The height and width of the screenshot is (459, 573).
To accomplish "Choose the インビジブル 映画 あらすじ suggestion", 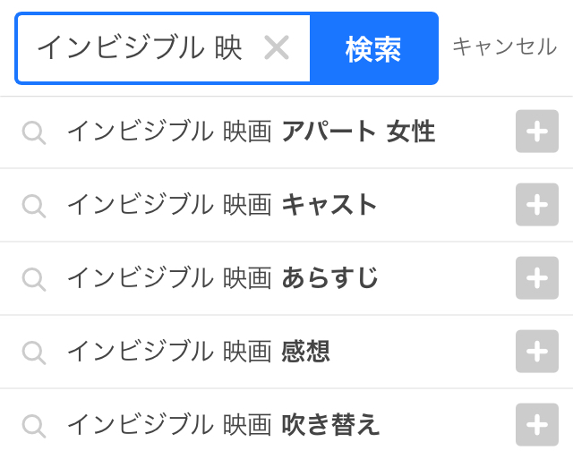I will [x=222, y=278].
